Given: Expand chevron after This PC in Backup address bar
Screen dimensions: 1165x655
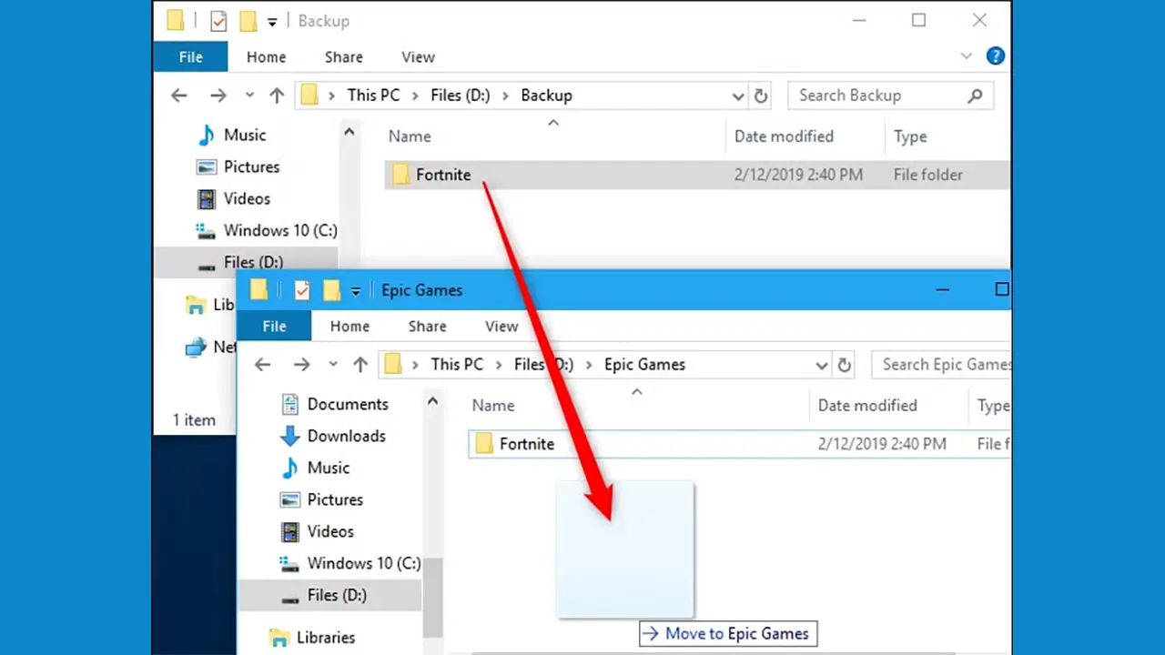Looking at the screenshot, I should (x=413, y=96).
